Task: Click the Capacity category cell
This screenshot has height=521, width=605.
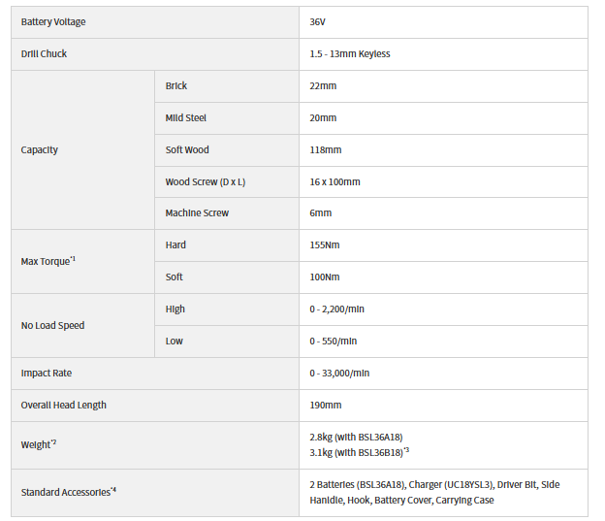Action: (x=83, y=149)
